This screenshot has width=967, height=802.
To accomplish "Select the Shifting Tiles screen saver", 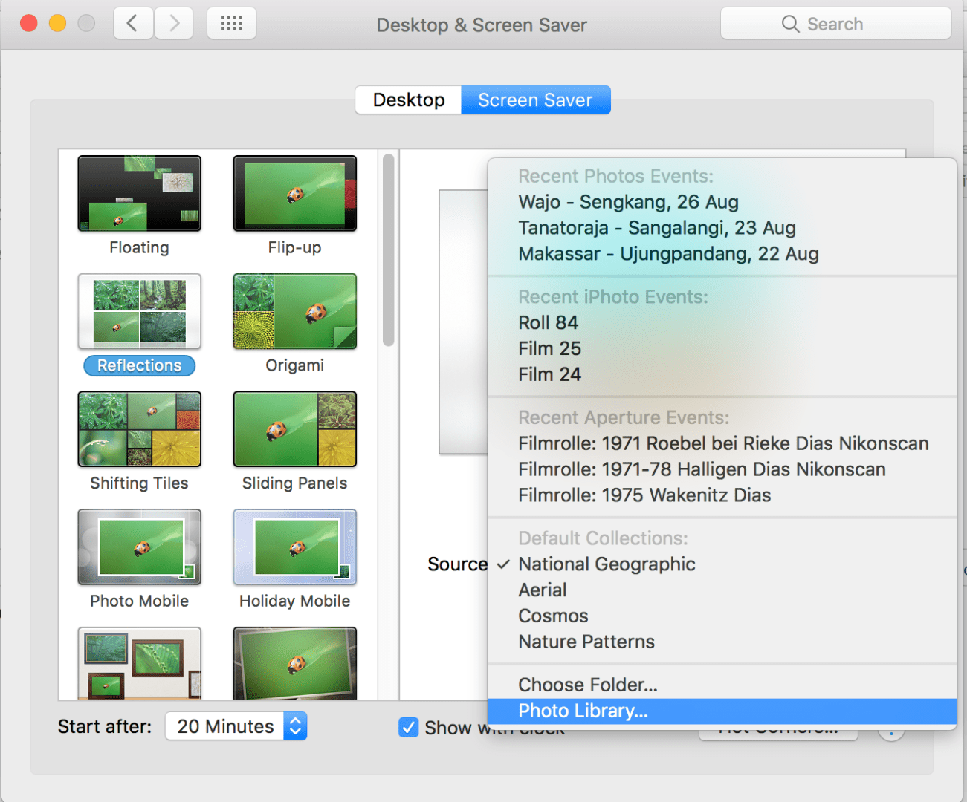I will pos(139,428).
